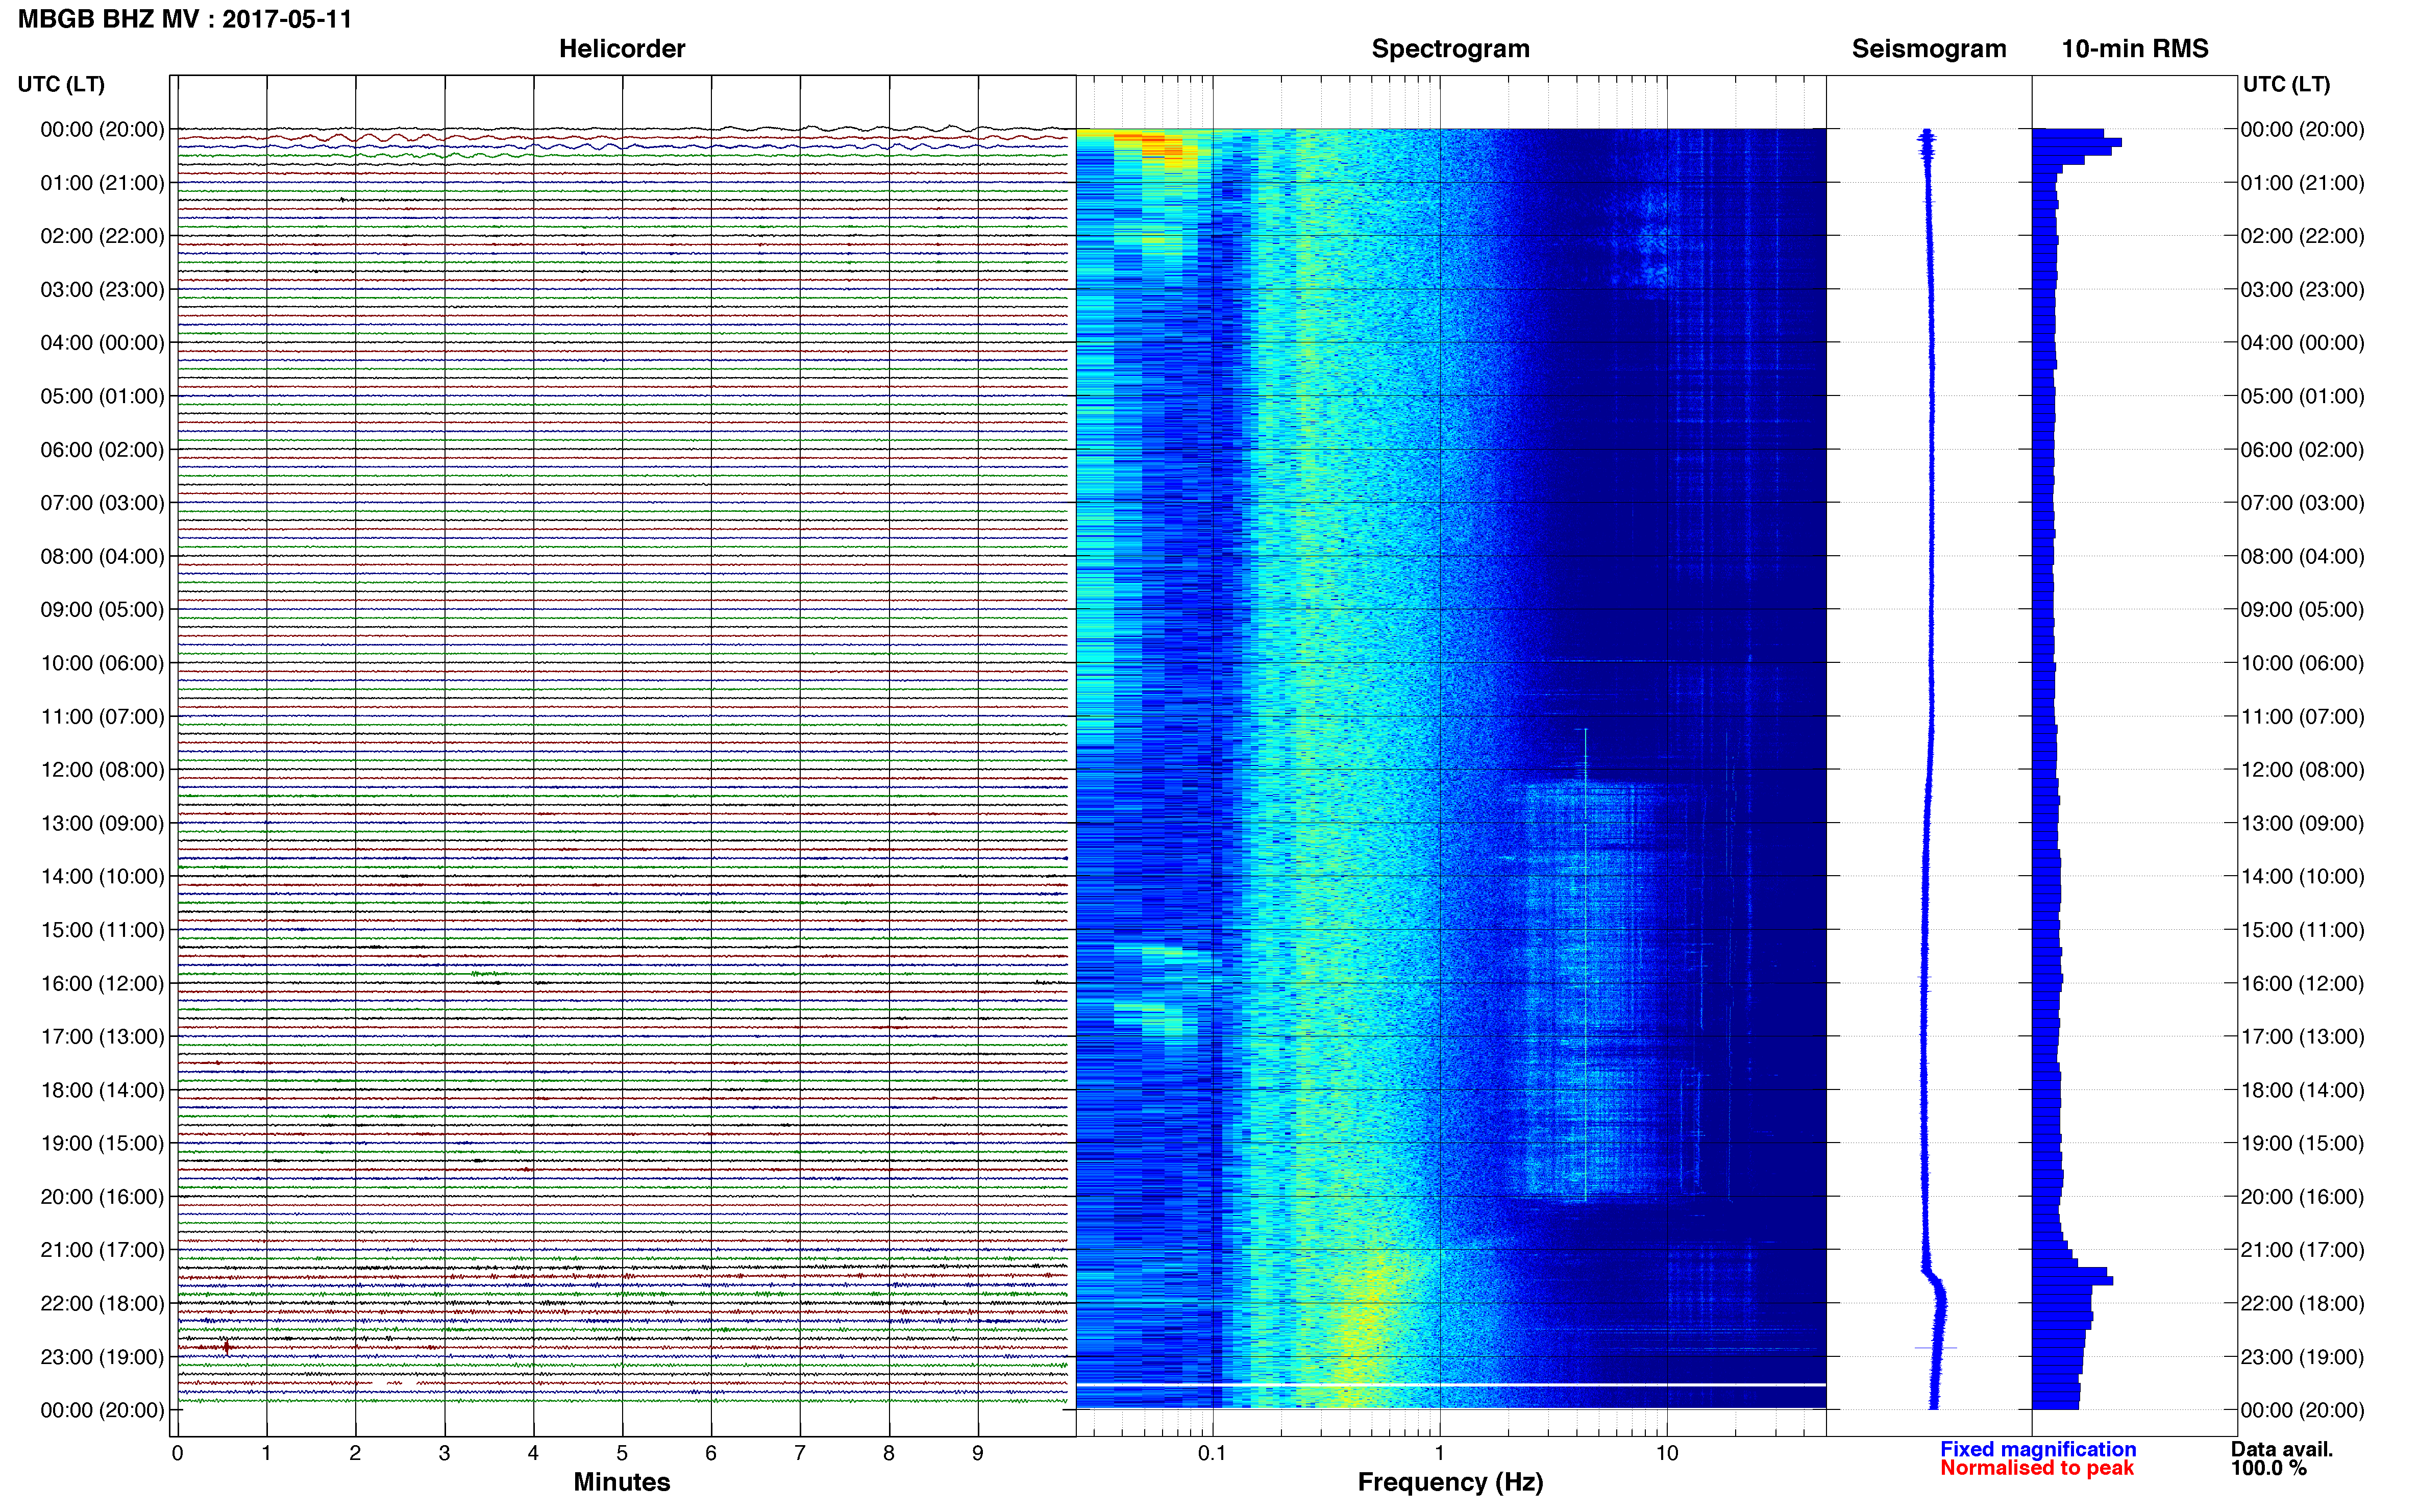Click '11:00 (07:00)' on the RMS-side time axis
Viewport: 2419px width, 1512px height.
2302,717
